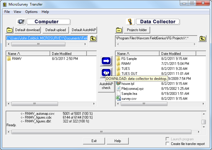Click the Data Collector heading button
This screenshot has height=150, width=212.
[x=158, y=22]
